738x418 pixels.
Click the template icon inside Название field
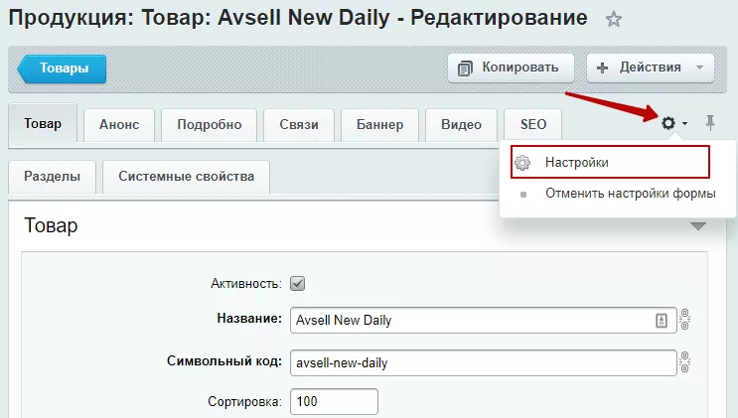tap(662, 321)
